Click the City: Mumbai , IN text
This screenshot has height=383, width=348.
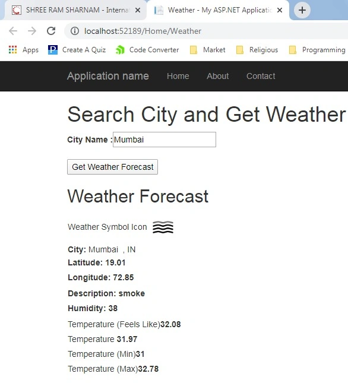(102, 249)
